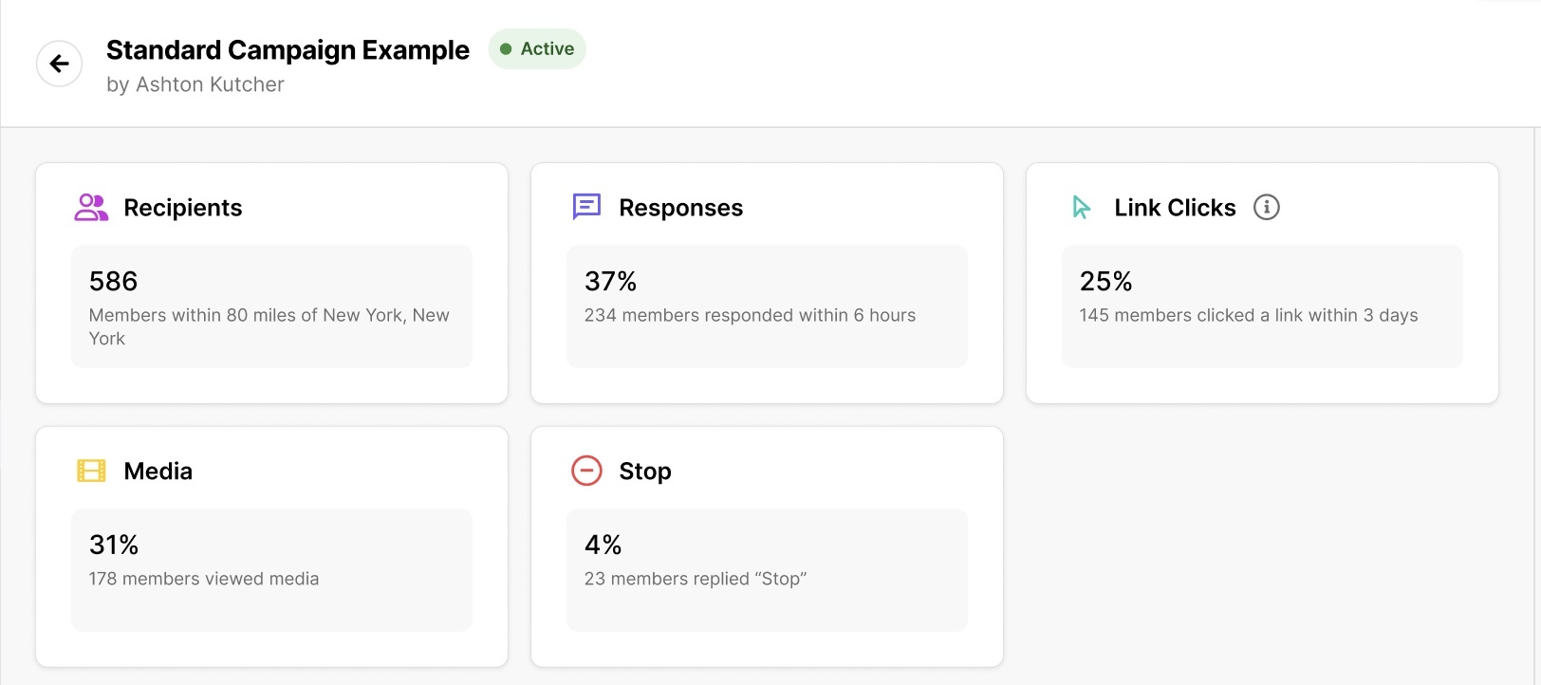Click the Recipients card heading
This screenshot has height=685, width=1541.
(183, 208)
